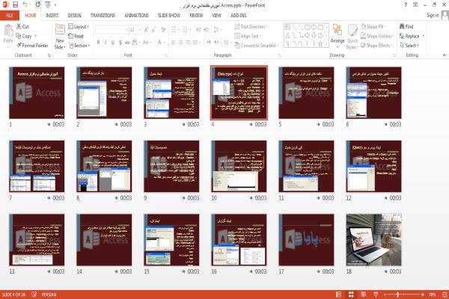
Task: Fit slide to window icon
Action: [x=445, y=295]
